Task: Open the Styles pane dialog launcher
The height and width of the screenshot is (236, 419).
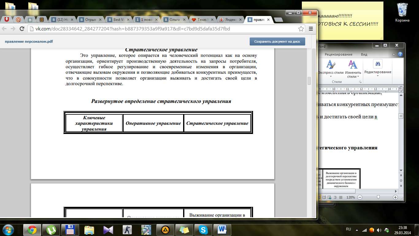Action: (360, 82)
